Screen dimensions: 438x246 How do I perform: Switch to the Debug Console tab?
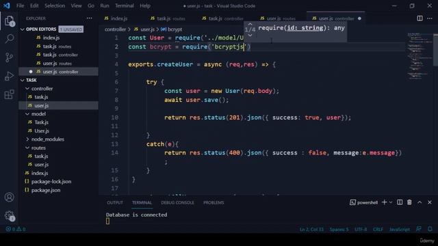coord(177,202)
